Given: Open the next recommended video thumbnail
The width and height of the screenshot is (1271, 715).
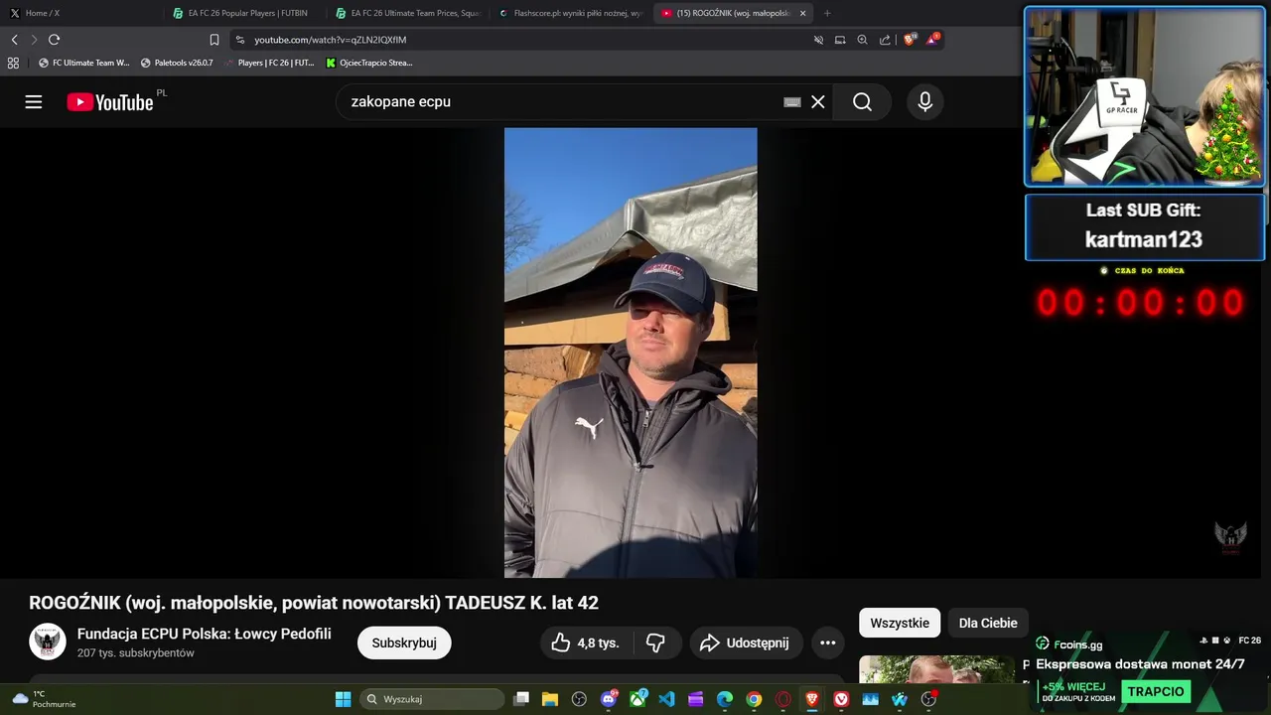Looking at the screenshot, I should 936,669.
